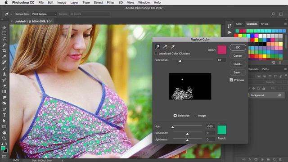Enable Localized Color Clusters checkbox
This screenshot has height=162, width=288.
(156, 54)
